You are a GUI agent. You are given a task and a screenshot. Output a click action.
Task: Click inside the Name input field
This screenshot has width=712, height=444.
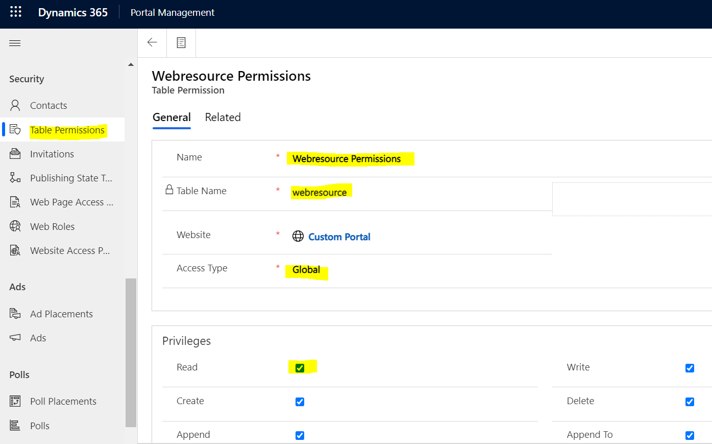[351, 158]
